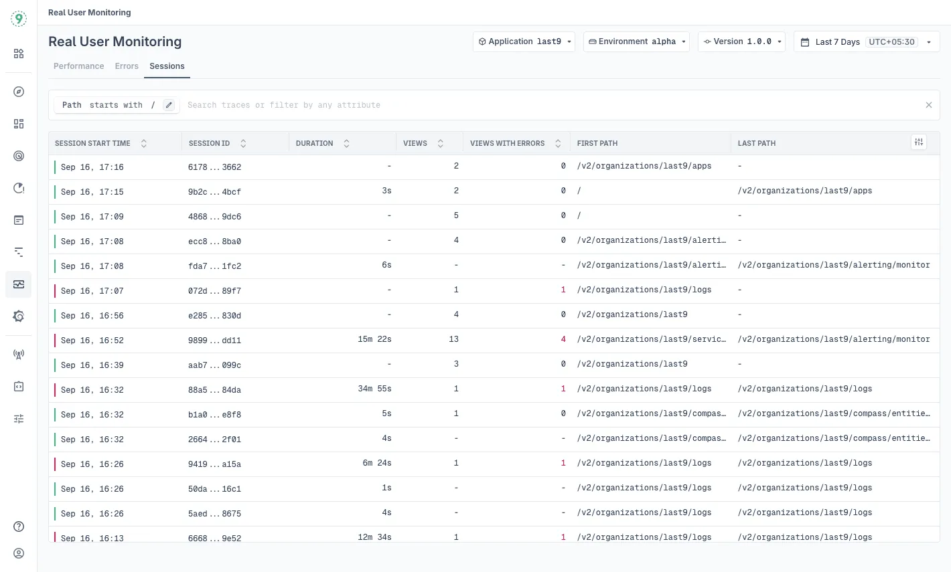Screen dimensions: 951x572
Task: Open the pie chart alert icon in sidebar
Action: [x=19, y=188]
